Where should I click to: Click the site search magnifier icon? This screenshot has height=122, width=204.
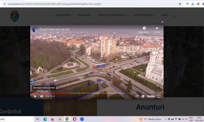(174, 17)
